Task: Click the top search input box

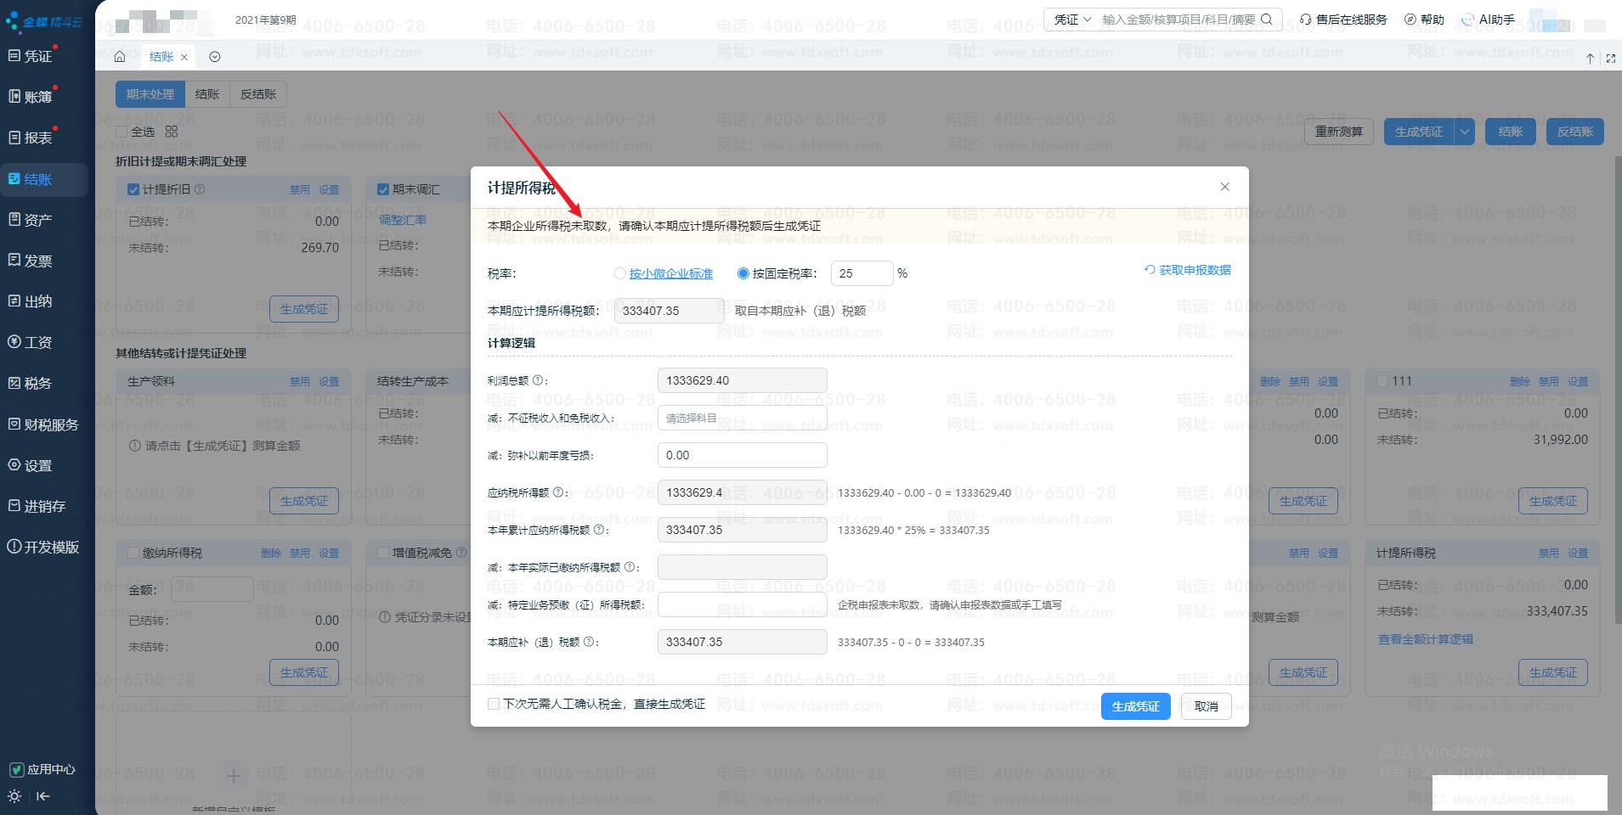Action: pos(1178,19)
